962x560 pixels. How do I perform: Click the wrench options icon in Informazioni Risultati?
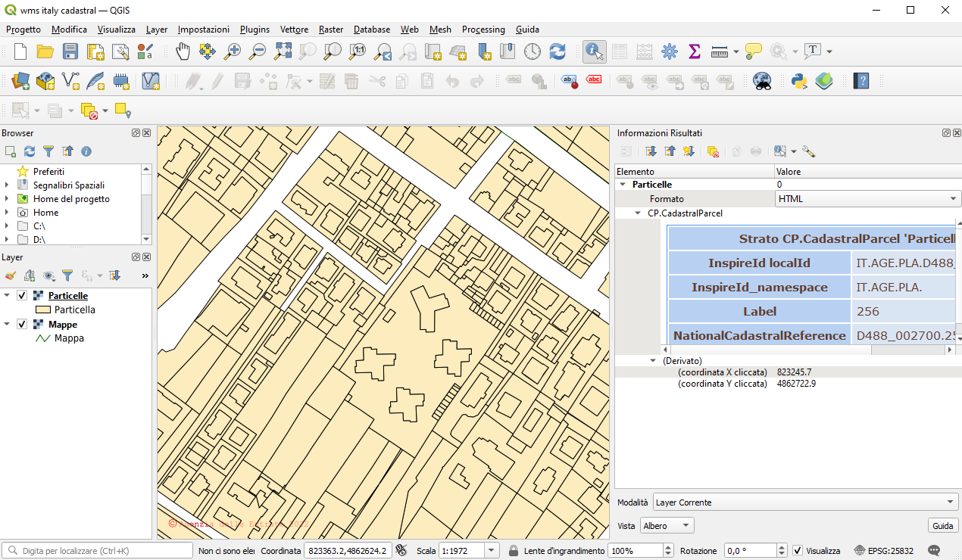(x=808, y=151)
